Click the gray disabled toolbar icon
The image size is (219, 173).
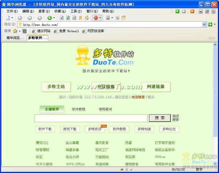(117, 18)
